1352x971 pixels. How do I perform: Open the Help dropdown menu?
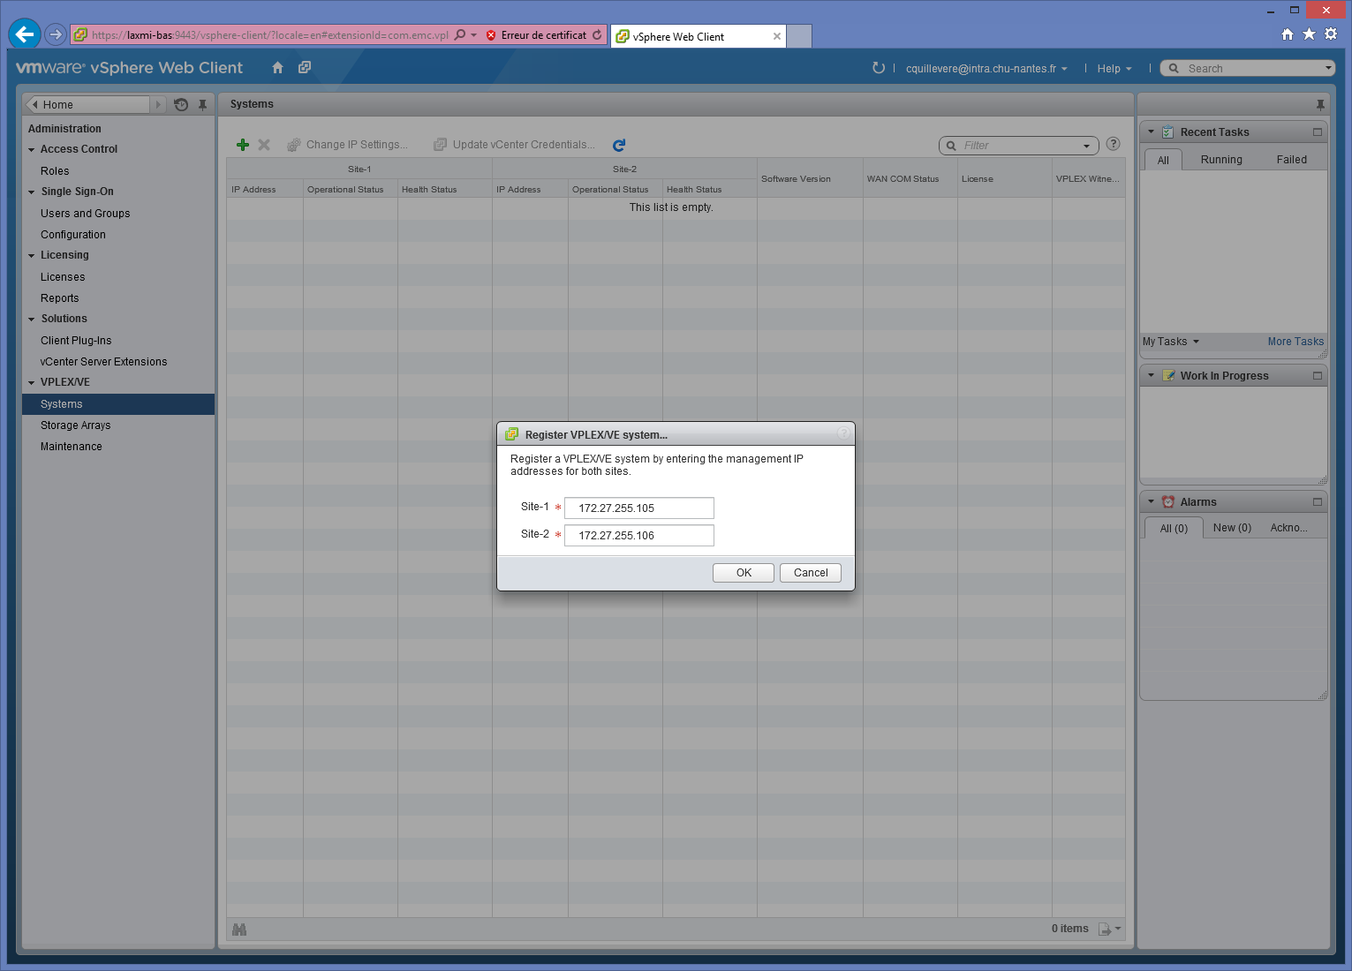click(1114, 69)
